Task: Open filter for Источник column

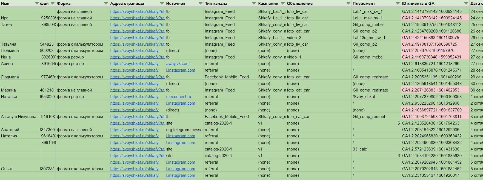Action: pyautogui.click(x=201, y=4)
